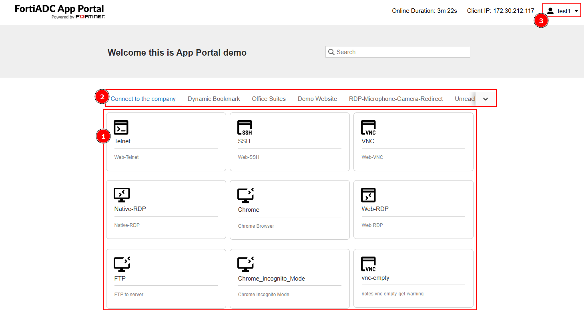Click the Chrome_incognito_Mode icon
The height and width of the screenshot is (311, 584).
(x=246, y=264)
